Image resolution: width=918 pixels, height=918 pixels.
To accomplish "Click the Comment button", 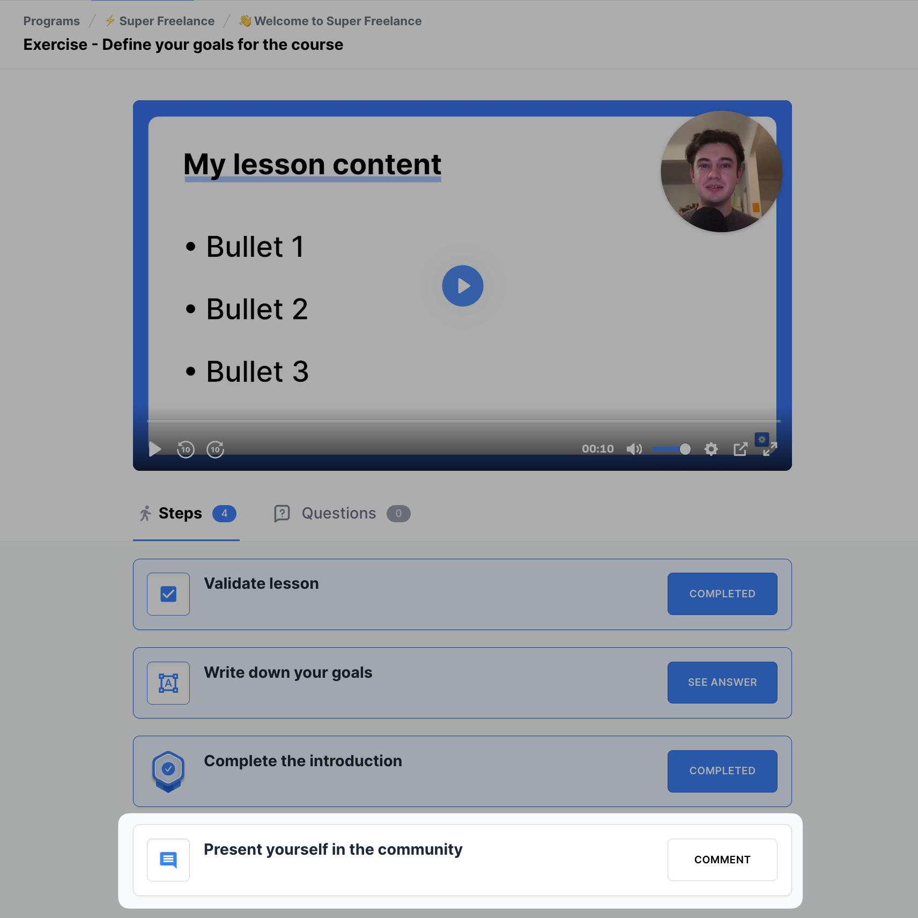I will (x=722, y=860).
